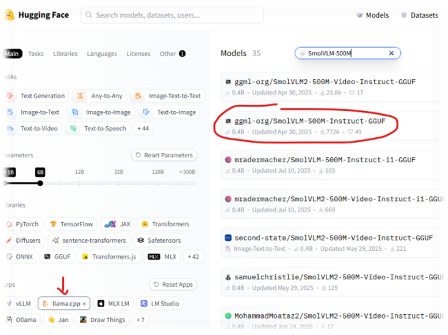The height and width of the screenshot is (335, 448).
Task: Remove the llama.cpp app filter
Action: pos(84,304)
